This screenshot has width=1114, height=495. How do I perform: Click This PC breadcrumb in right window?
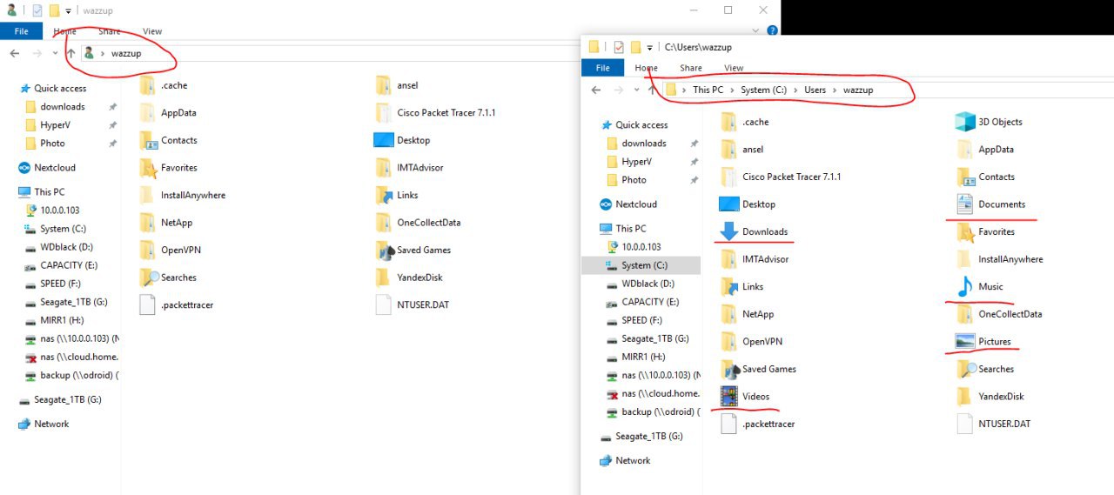[x=708, y=90]
